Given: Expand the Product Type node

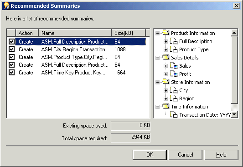Looking at the screenshot, I should coord(165,49).
